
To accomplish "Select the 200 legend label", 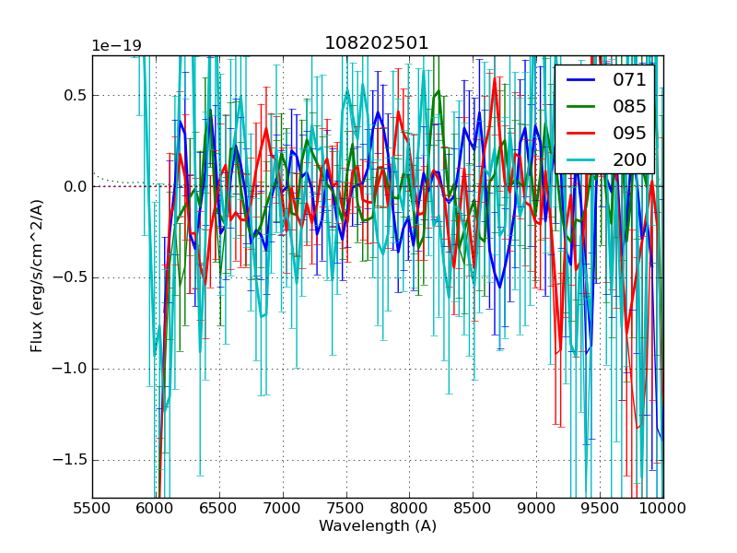I will (x=629, y=159).
